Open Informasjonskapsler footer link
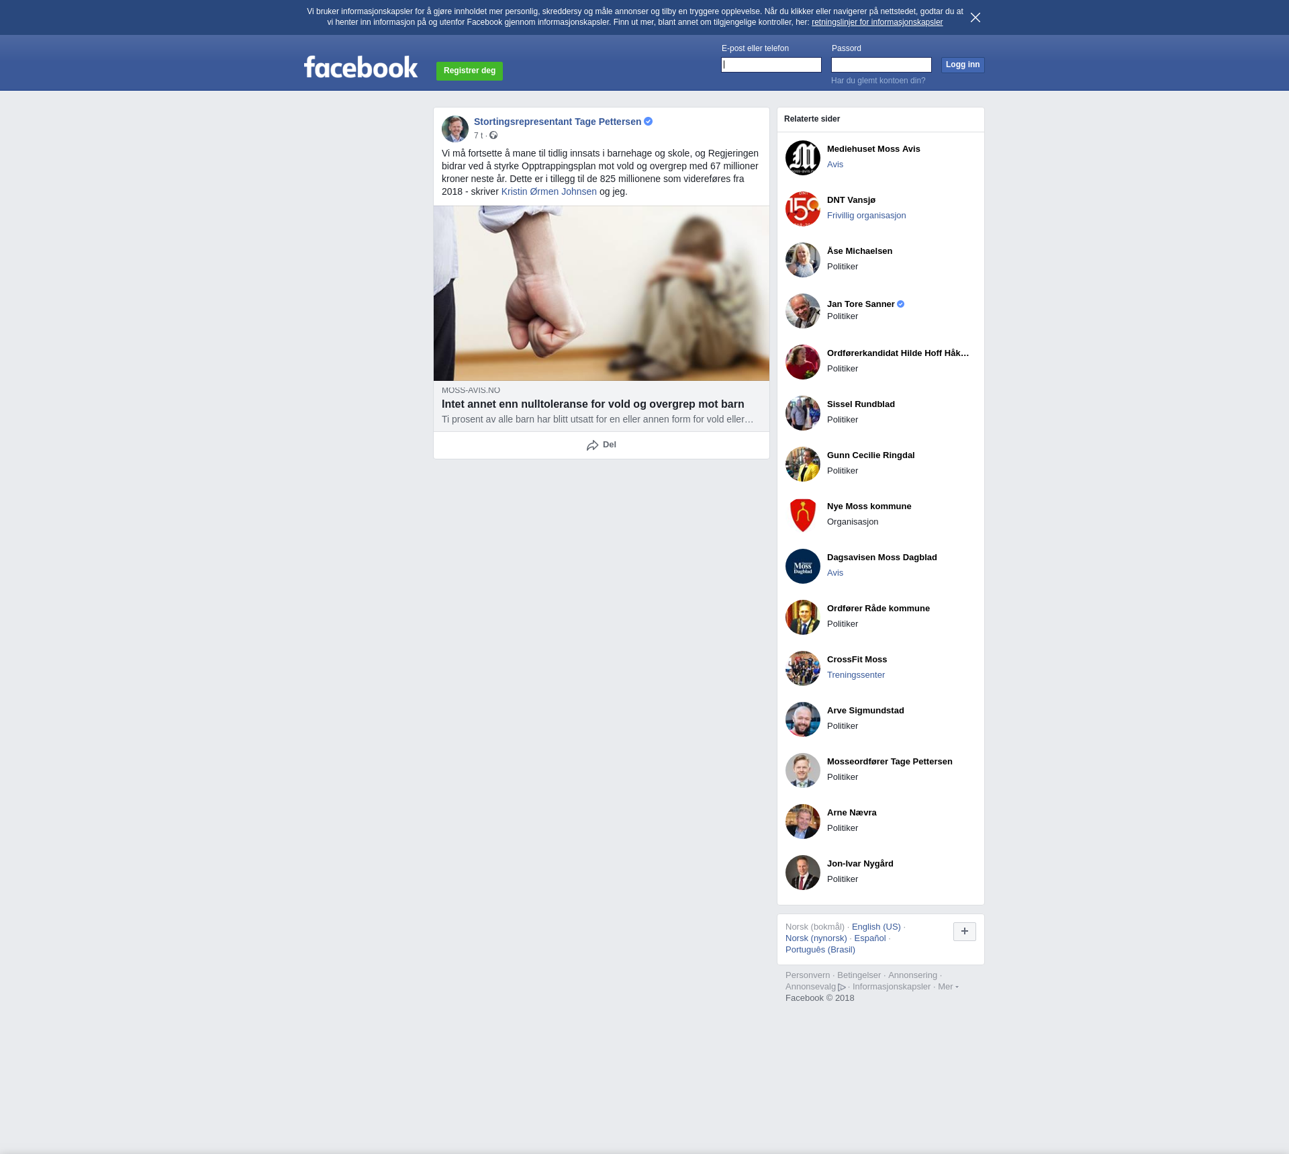Image resolution: width=1289 pixels, height=1154 pixels. 891,987
